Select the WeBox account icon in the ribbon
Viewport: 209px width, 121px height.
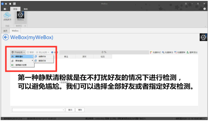tap(21, 16)
